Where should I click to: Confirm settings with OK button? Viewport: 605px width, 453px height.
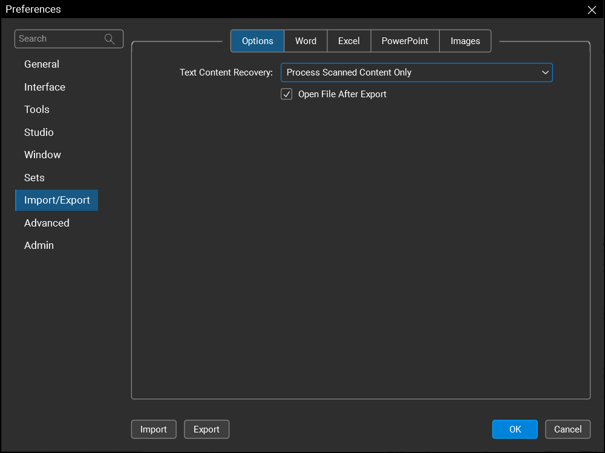point(515,429)
